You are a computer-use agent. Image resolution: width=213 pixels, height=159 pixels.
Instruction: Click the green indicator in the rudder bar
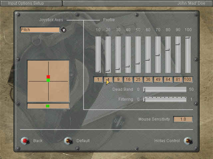(48, 106)
